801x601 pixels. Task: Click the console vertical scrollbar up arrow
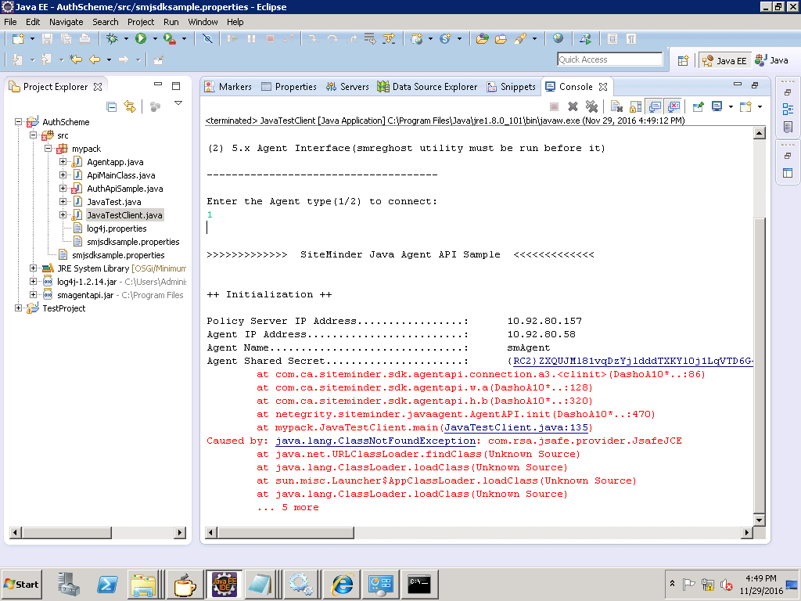[x=759, y=133]
